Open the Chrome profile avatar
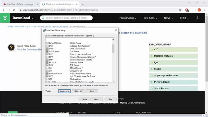Screen dimensions: 208x117 tap(199, 10)
